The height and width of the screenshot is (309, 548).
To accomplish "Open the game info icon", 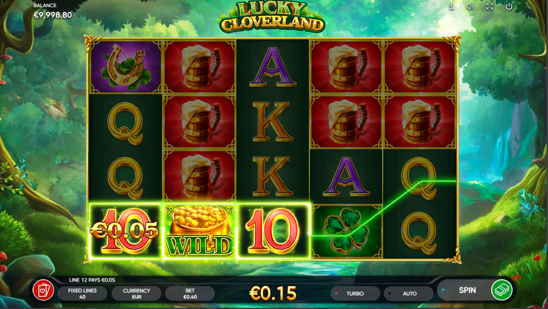I will (451, 6).
